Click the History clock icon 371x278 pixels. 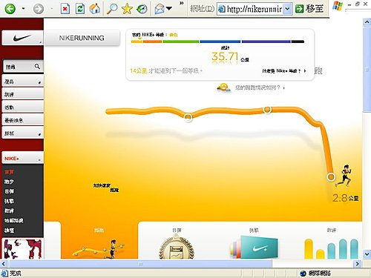point(142,9)
